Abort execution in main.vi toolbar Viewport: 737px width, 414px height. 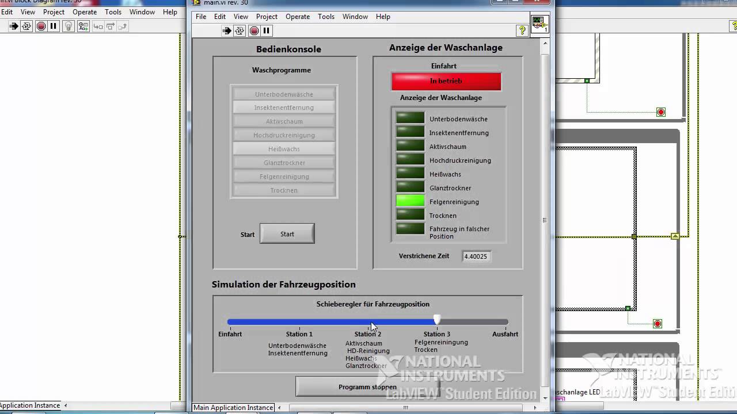pyautogui.click(x=254, y=30)
